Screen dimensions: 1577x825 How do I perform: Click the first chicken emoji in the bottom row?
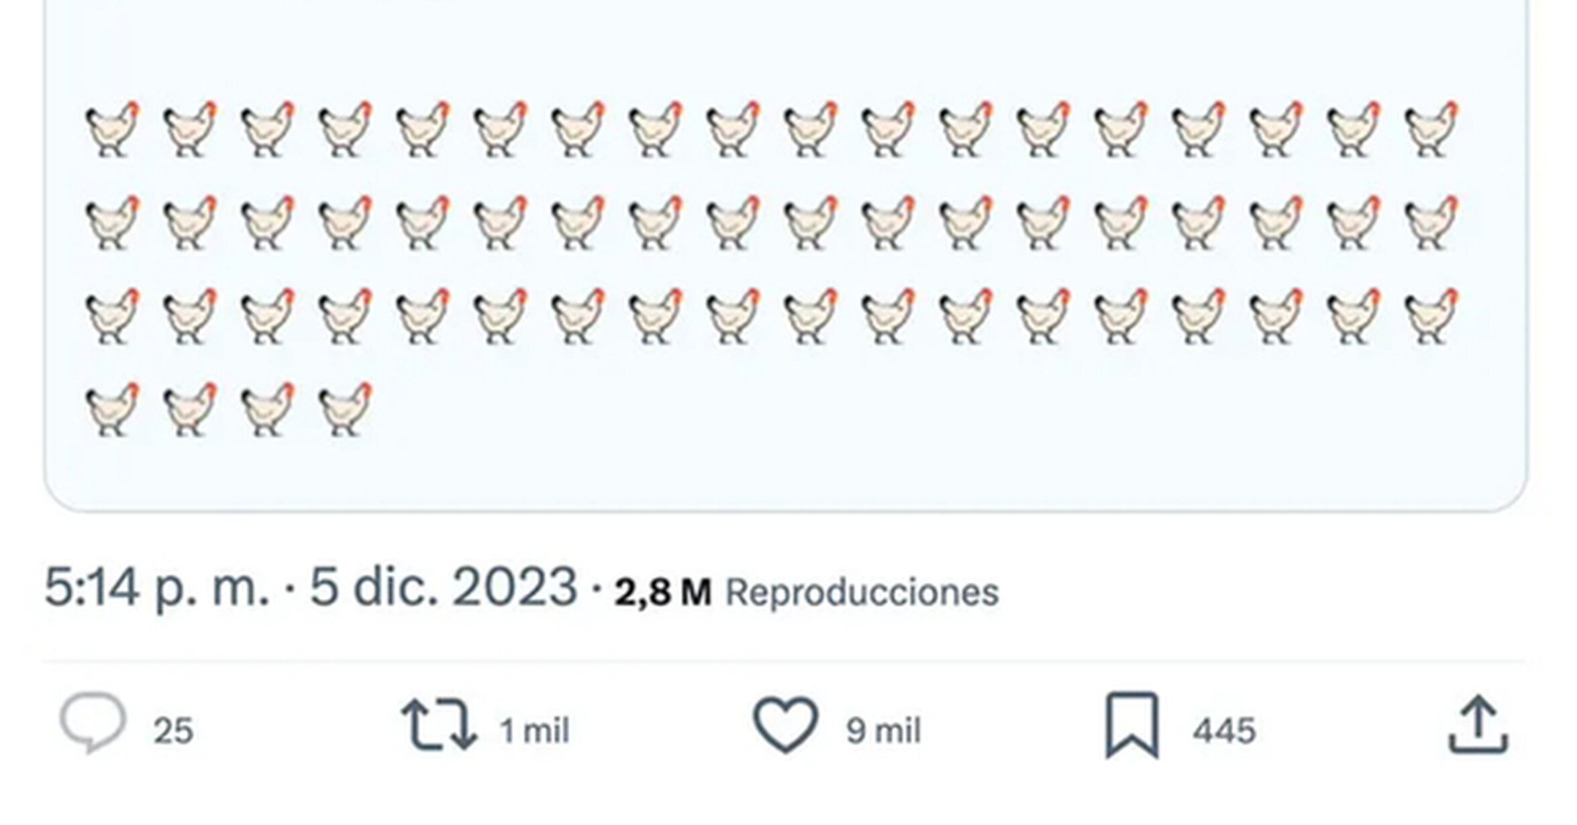113,409
